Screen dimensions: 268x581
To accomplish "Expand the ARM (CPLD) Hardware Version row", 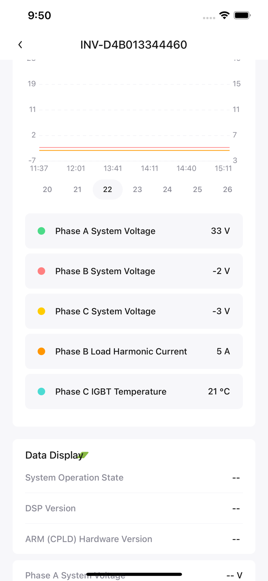I will click(x=134, y=539).
